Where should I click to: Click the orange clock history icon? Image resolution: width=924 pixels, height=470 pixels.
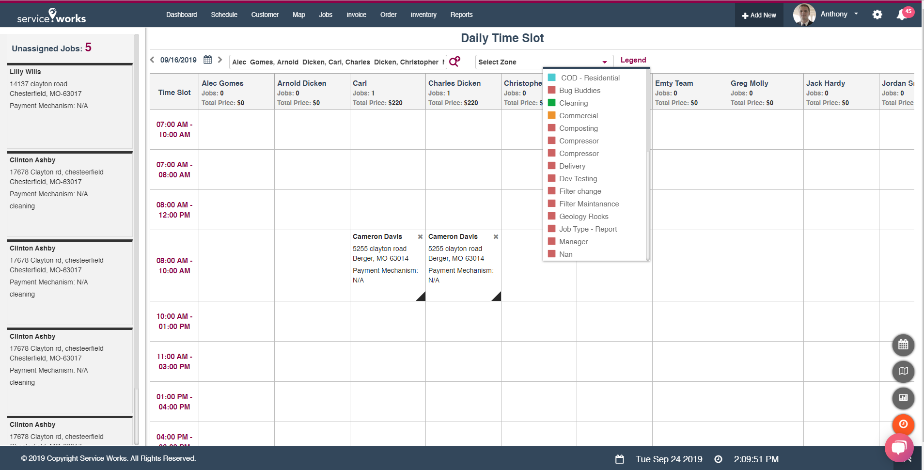point(902,424)
